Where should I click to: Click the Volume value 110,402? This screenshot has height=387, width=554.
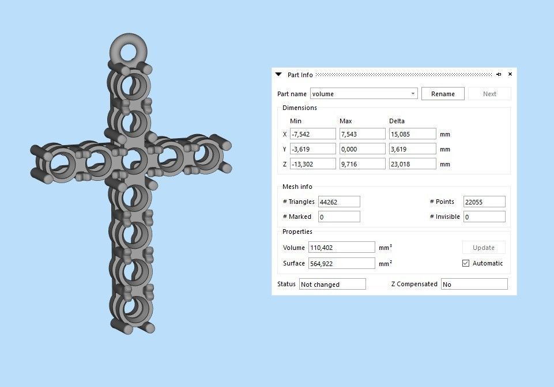coord(341,247)
